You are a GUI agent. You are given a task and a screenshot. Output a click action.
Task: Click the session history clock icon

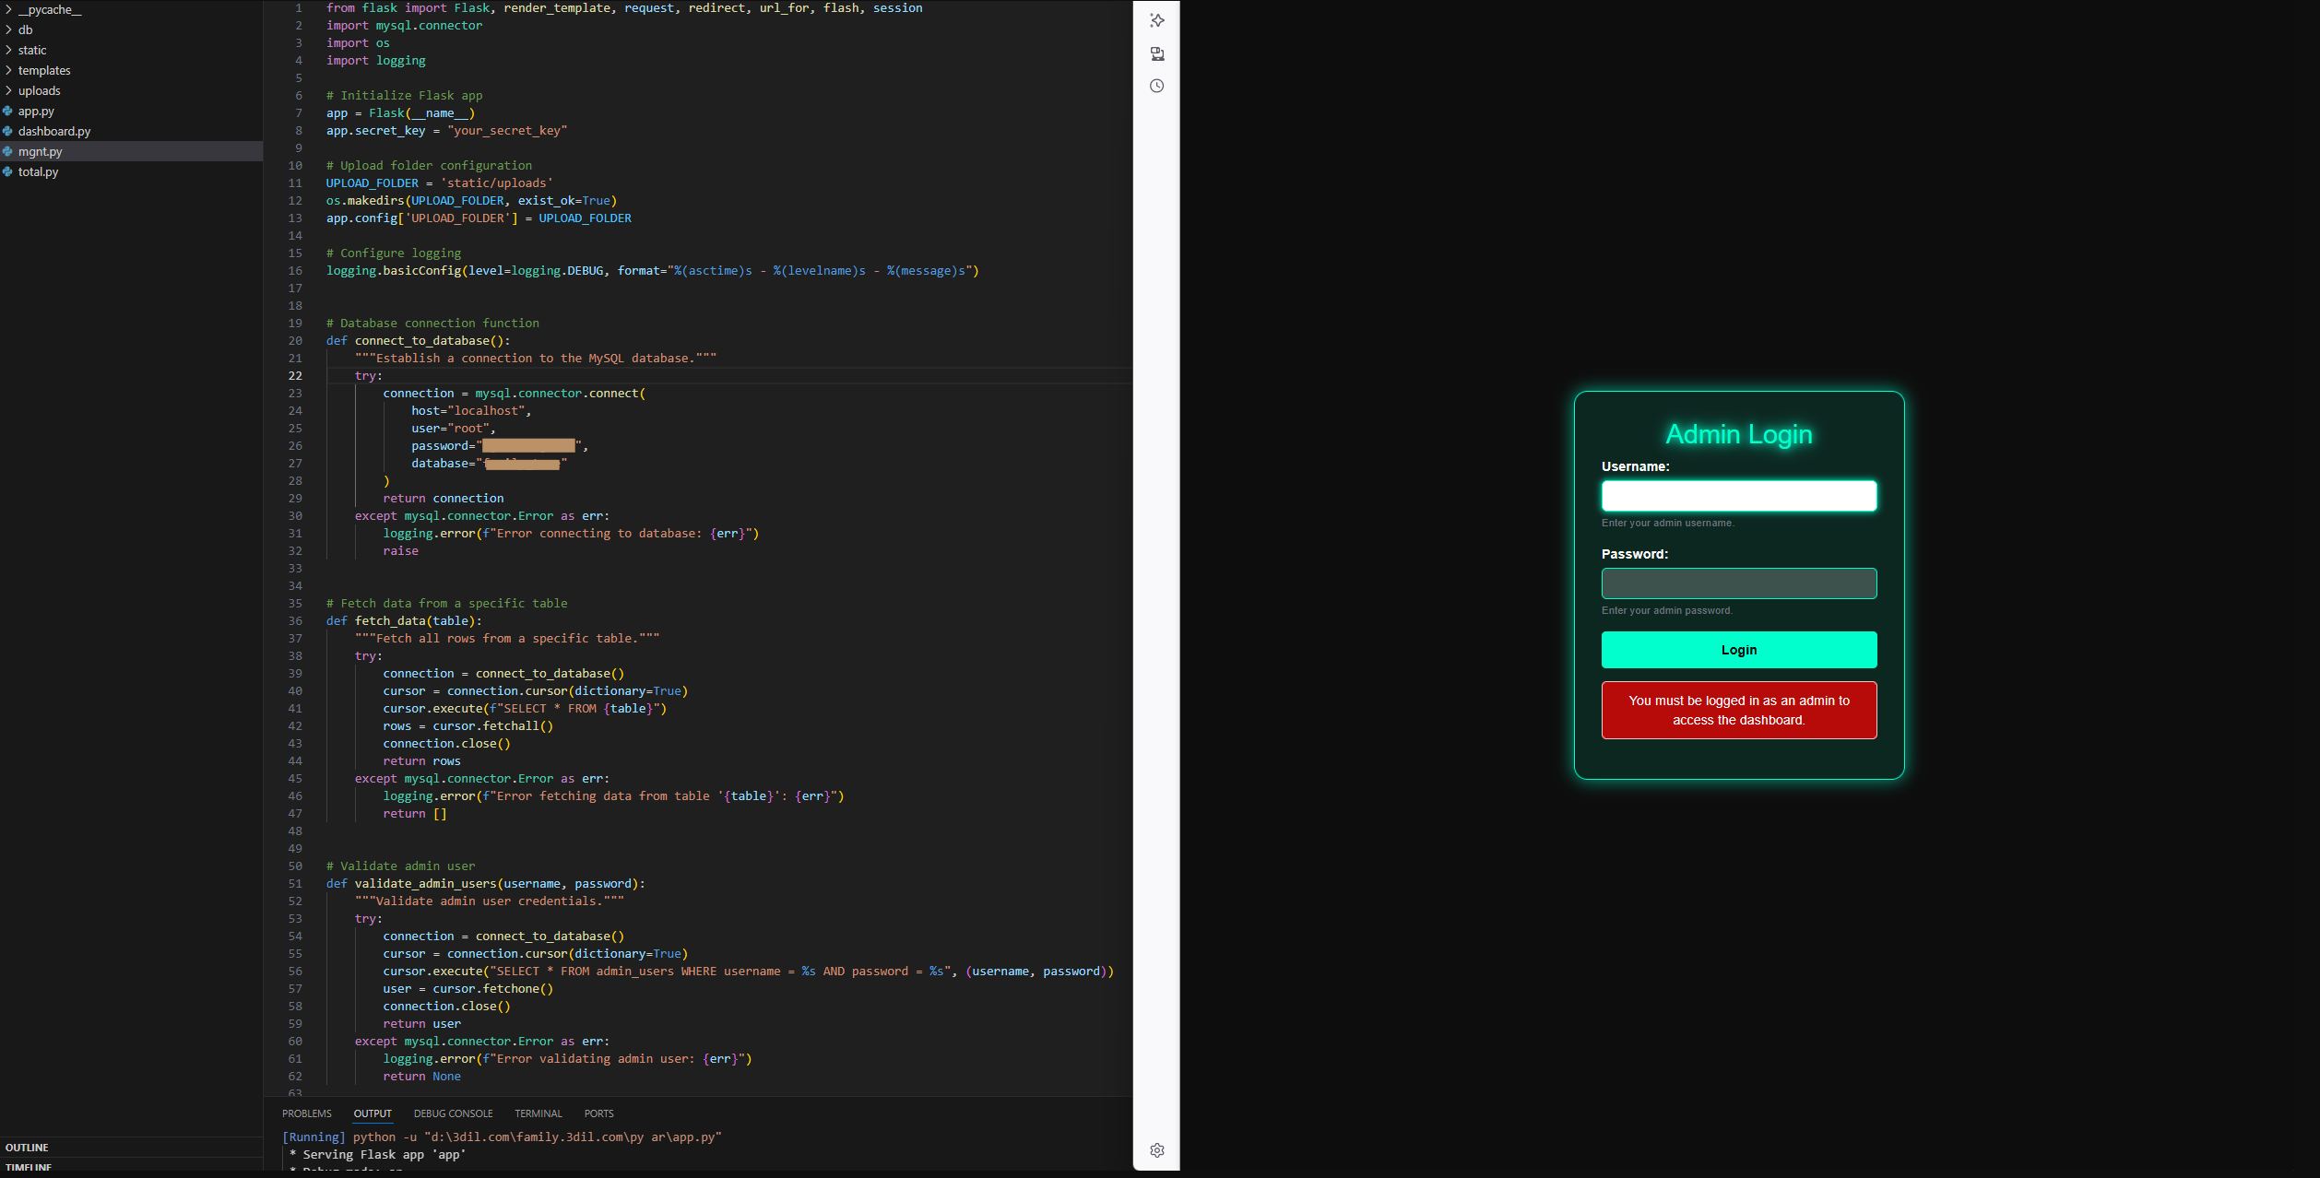1157,85
